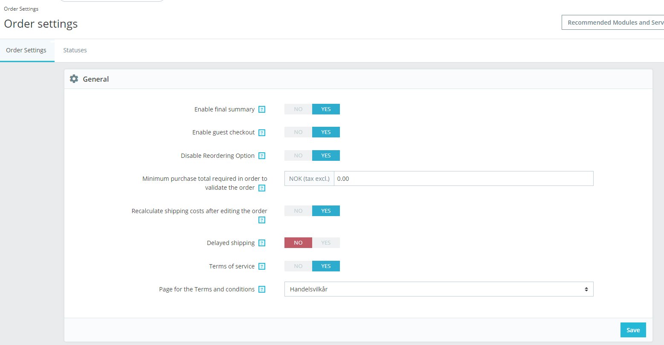Set Terms of service to YES
This screenshot has width=664, height=345.
(x=326, y=266)
